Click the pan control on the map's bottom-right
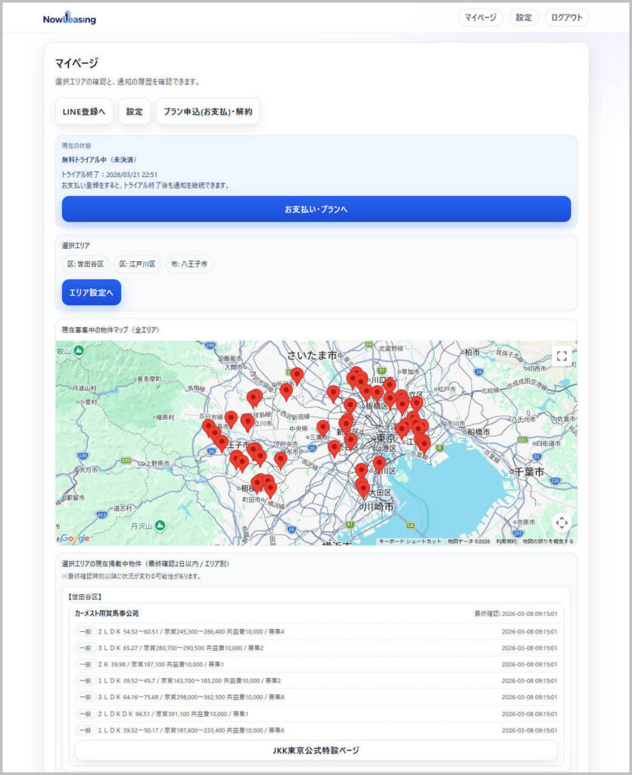The height and width of the screenshot is (775, 632). pyautogui.click(x=562, y=523)
